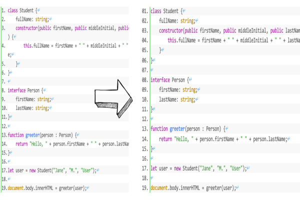The width and height of the screenshot is (300, 200).
Task: Select line number 8. before interface Person
Action: 3,90
